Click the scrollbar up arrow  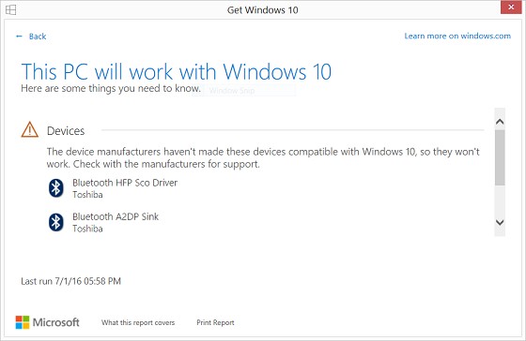click(500, 122)
